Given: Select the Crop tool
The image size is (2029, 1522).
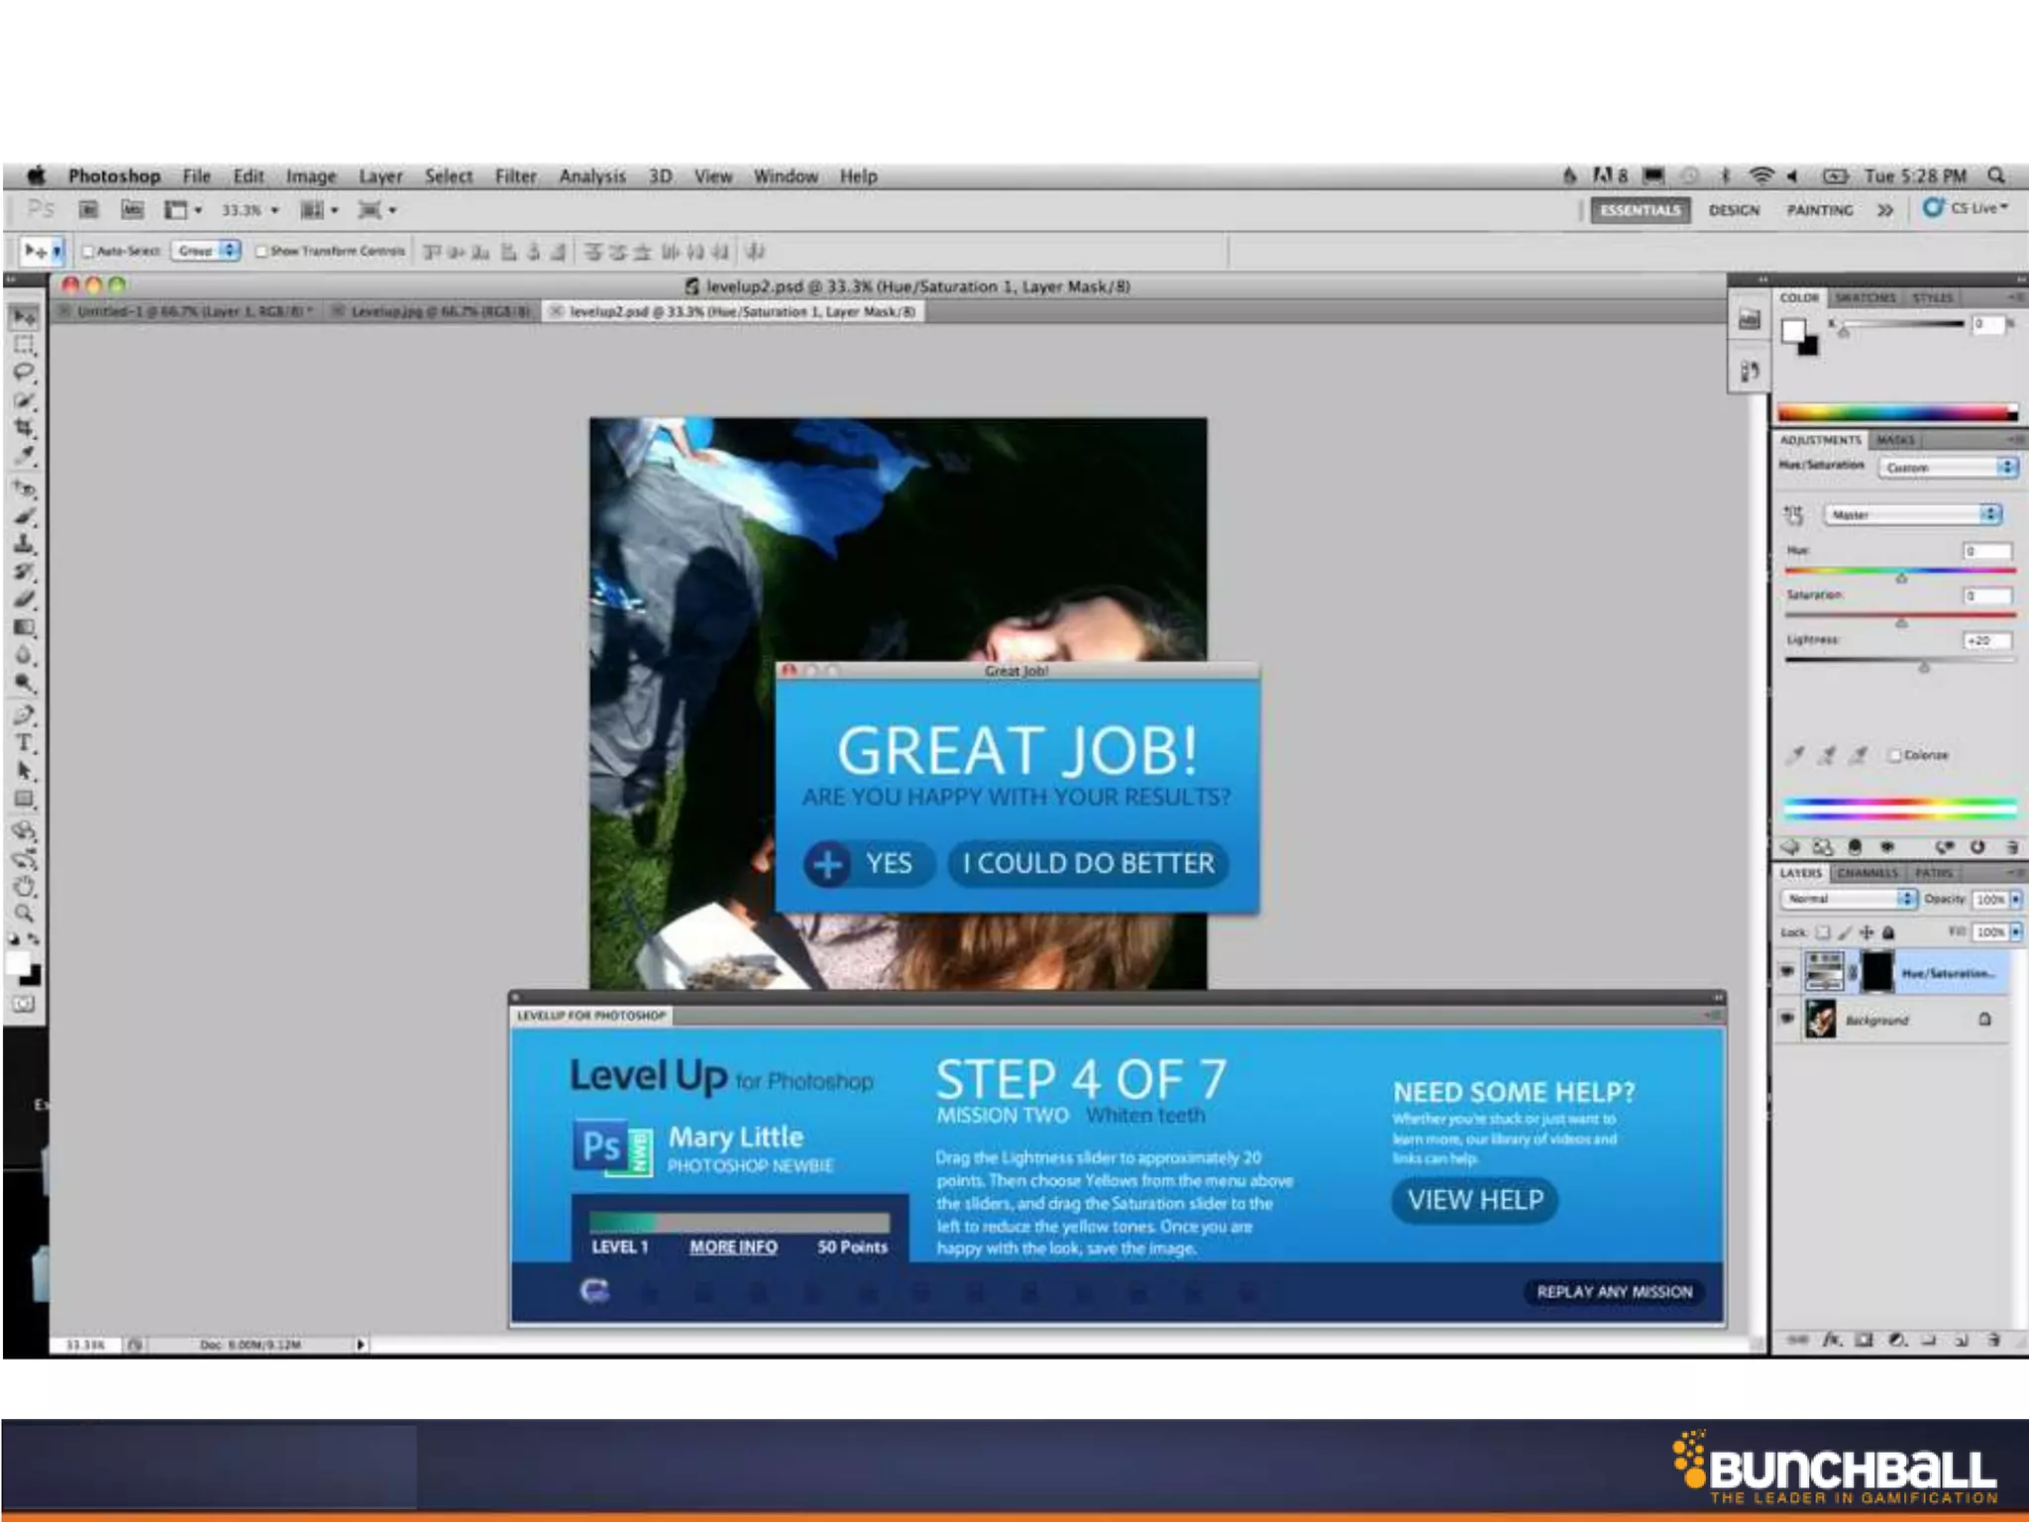Looking at the screenshot, I should 24,428.
